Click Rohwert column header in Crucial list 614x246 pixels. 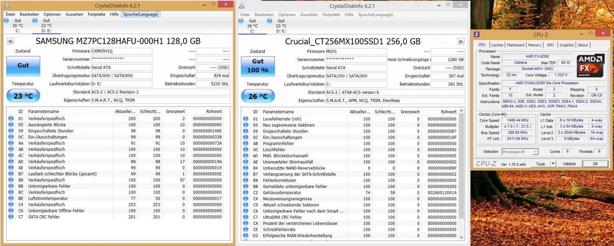coord(441,112)
